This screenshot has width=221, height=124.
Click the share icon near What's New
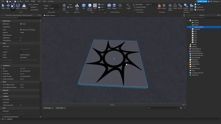coord(211,1)
